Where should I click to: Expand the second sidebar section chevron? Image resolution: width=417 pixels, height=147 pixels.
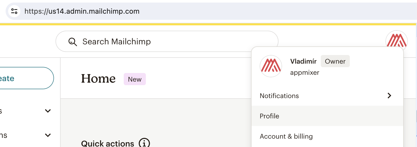click(x=48, y=135)
